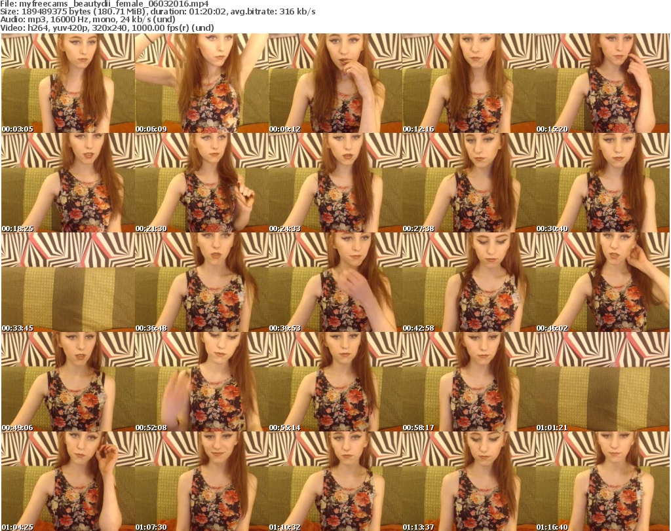Image resolution: width=671 pixels, height=531 pixels.
Task: Select the 00:42:58 thumbnail
Action: click(469, 282)
